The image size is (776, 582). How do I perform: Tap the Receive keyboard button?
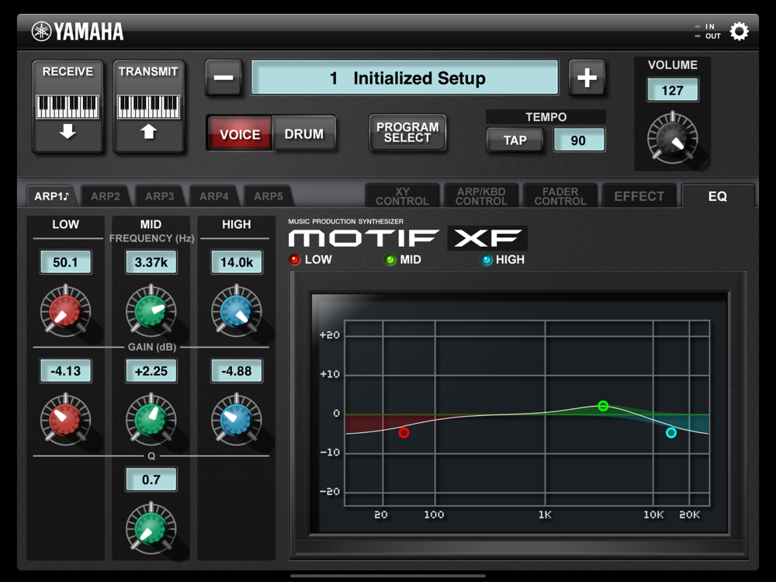tap(68, 106)
